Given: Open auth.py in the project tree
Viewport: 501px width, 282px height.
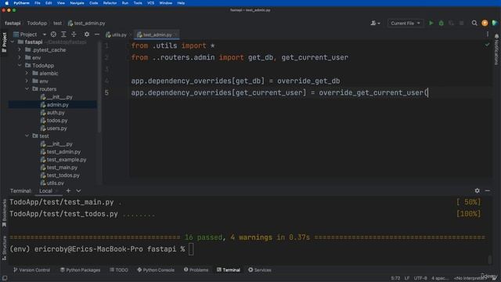Looking at the screenshot, I should (52, 113).
